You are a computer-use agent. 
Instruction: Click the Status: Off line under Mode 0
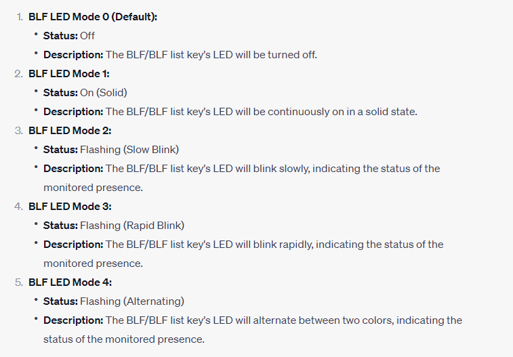click(69, 36)
